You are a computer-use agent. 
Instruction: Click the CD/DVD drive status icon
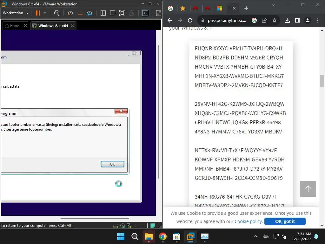pyautogui.click(x=123, y=226)
